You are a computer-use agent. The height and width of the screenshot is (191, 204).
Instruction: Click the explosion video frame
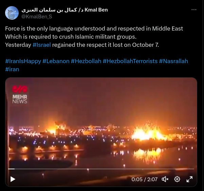(x=101, y=132)
